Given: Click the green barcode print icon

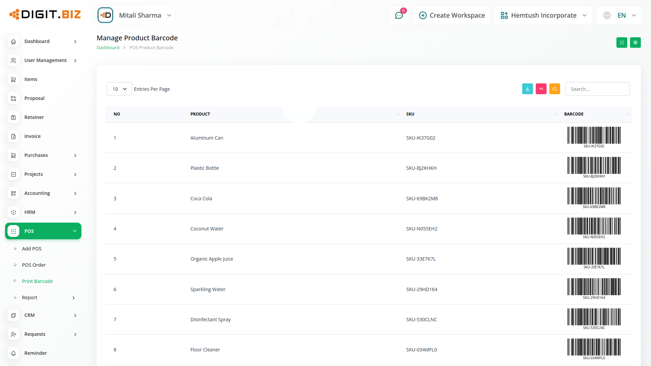Looking at the screenshot, I should 622,43.
